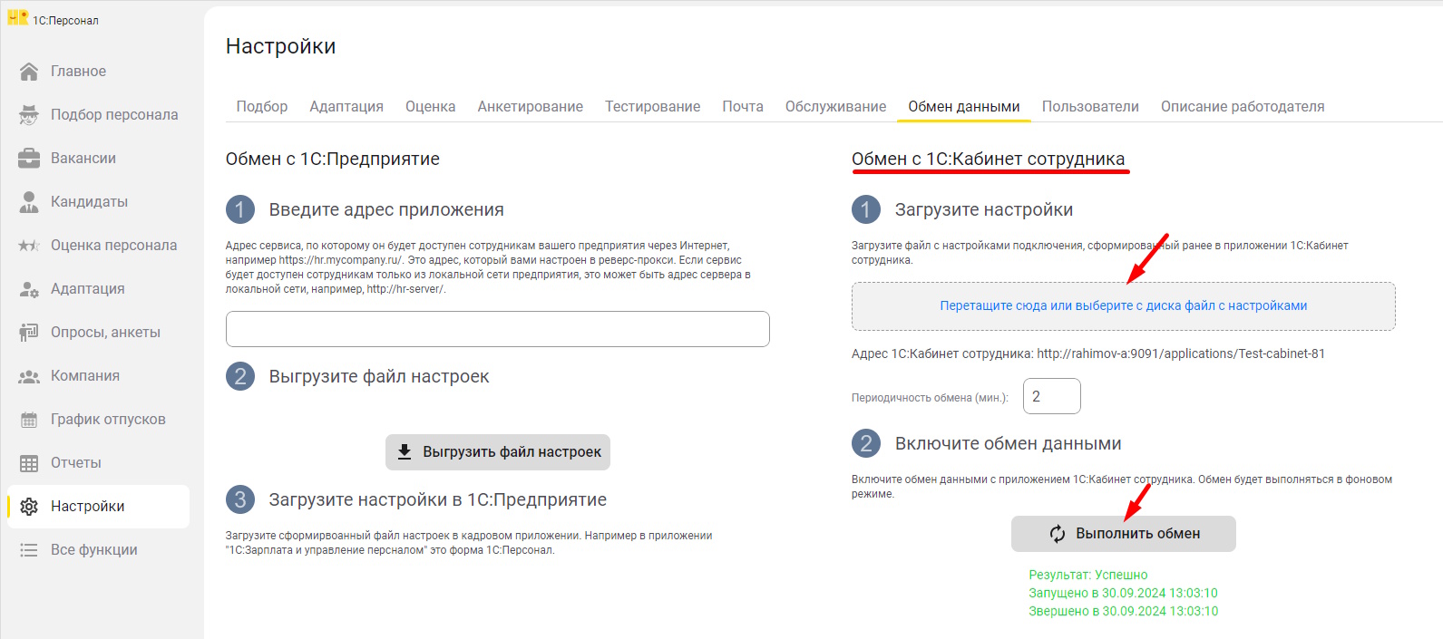This screenshot has width=1443, height=639.
Task: Open the Компания section
Action: (x=98, y=376)
